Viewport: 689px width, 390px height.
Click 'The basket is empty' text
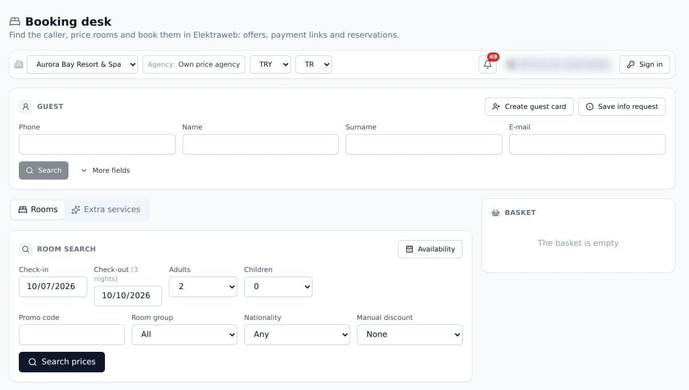tap(578, 243)
